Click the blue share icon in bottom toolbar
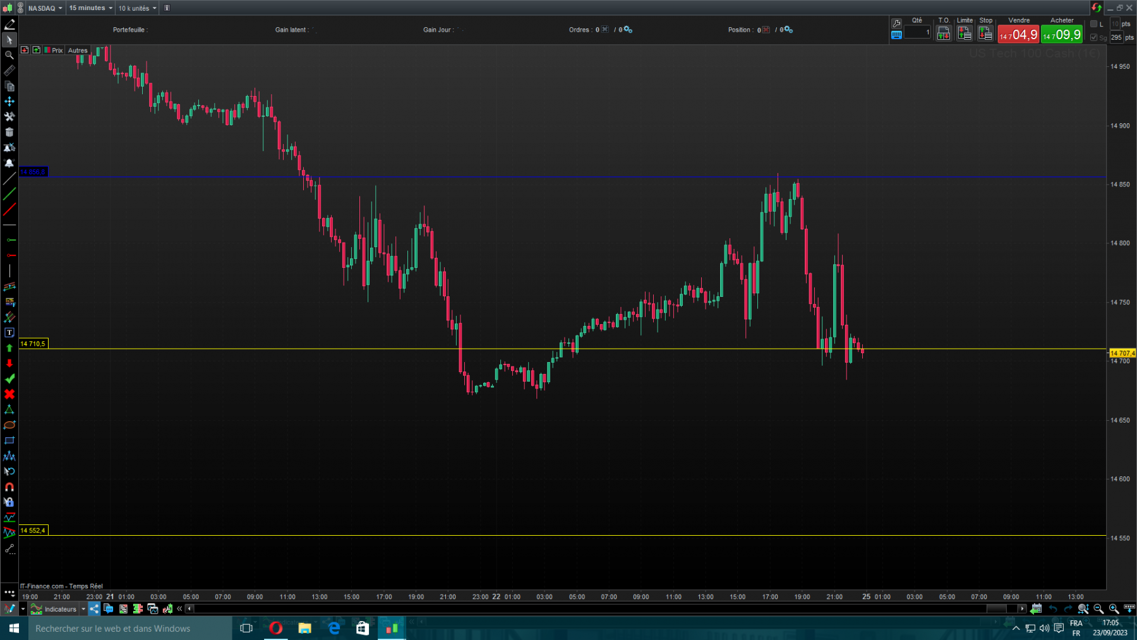Screen dimensions: 1137x640 (94, 609)
